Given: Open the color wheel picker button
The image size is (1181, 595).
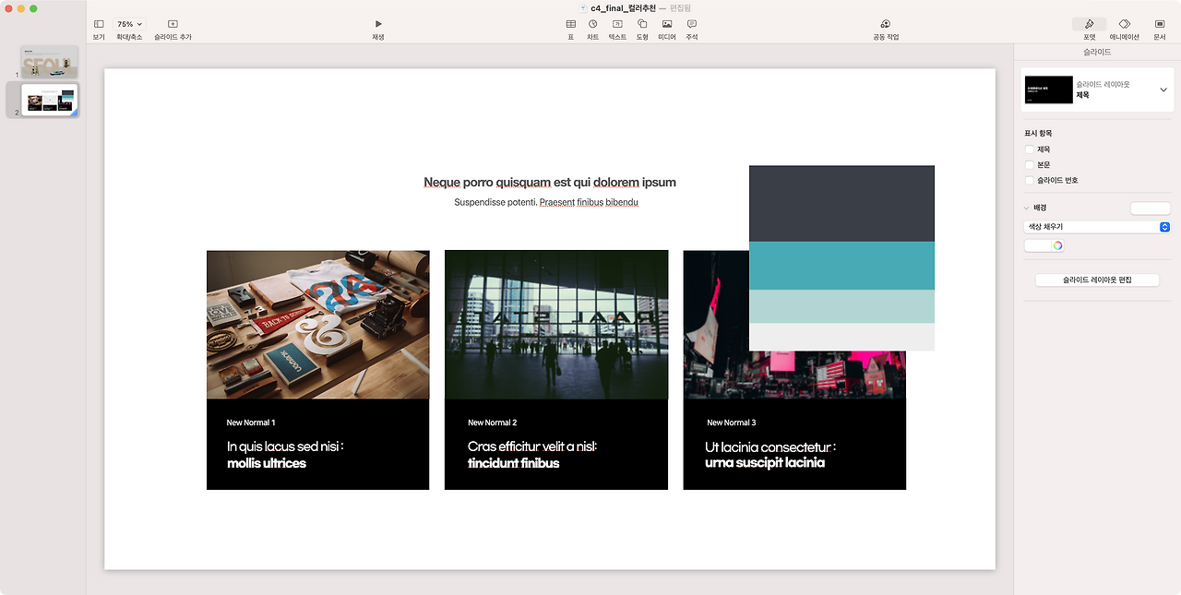Looking at the screenshot, I should pyautogui.click(x=1057, y=245).
